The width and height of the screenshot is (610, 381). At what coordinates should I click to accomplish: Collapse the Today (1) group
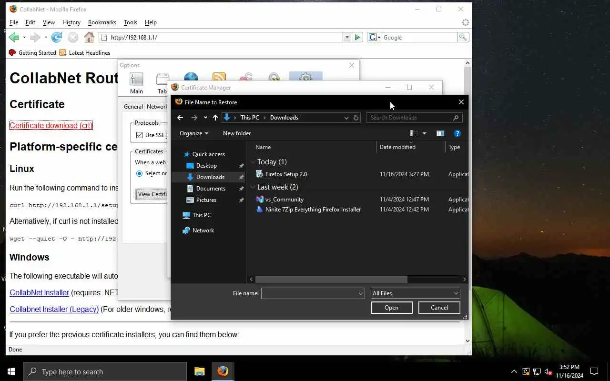tap(253, 162)
